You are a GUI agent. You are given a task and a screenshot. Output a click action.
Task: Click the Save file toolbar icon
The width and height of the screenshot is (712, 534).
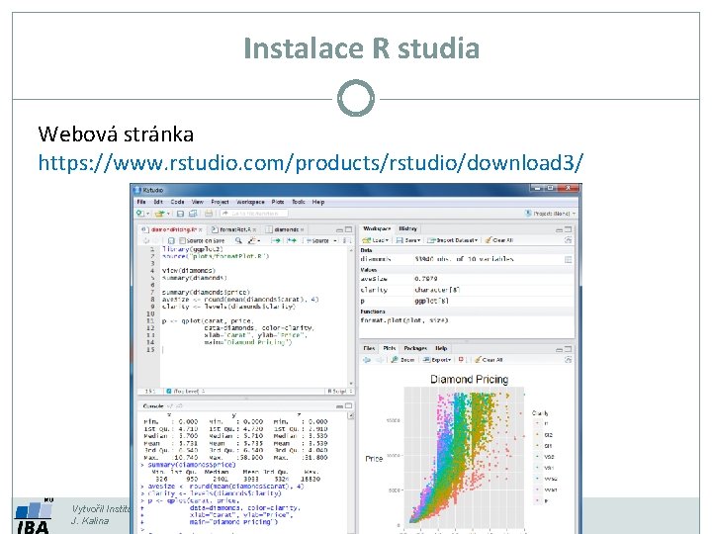coord(180,213)
